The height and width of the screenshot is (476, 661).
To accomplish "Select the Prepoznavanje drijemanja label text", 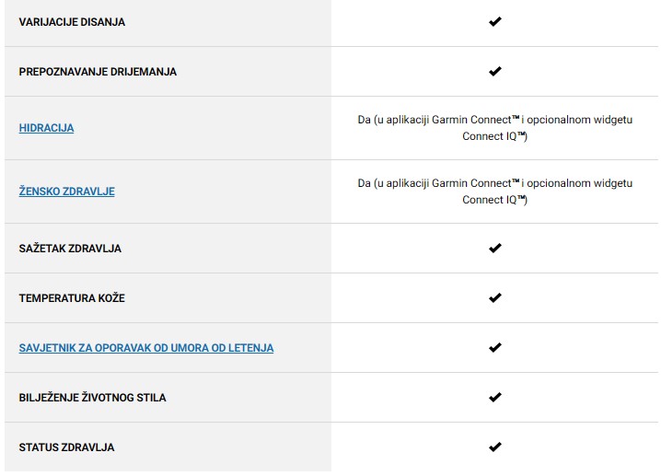I will pos(98,72).
